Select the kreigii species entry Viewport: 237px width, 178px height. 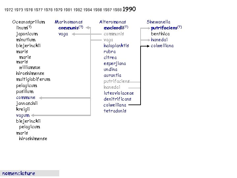pyautogui.click(x=23, y=109)
